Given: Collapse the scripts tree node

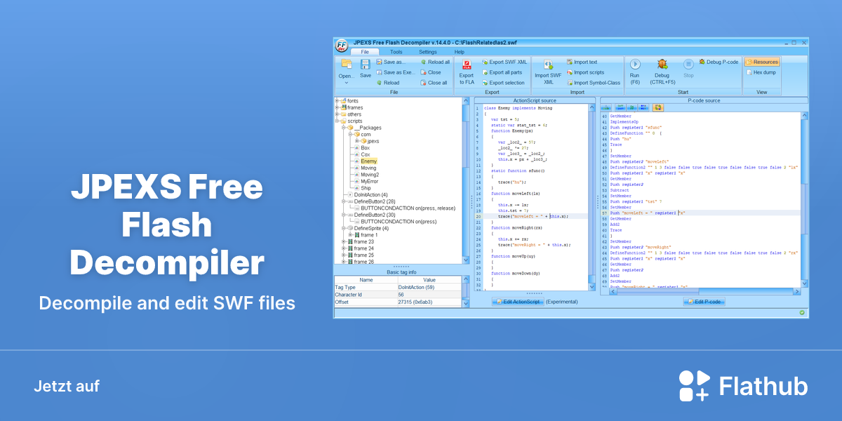Looking at the screenshot, I should click(x=337, y=121).
